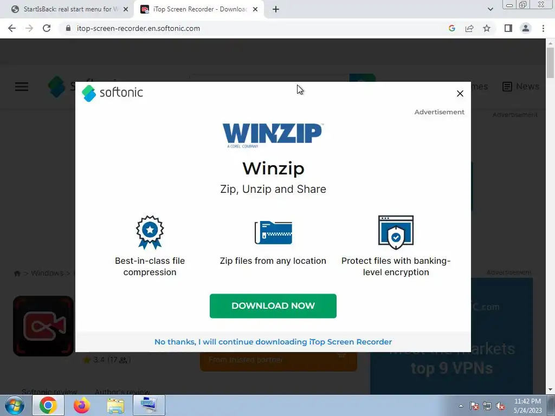Click the iTop Screen Recorder app icon
555x416 pixels.
[x=43, y=326]
